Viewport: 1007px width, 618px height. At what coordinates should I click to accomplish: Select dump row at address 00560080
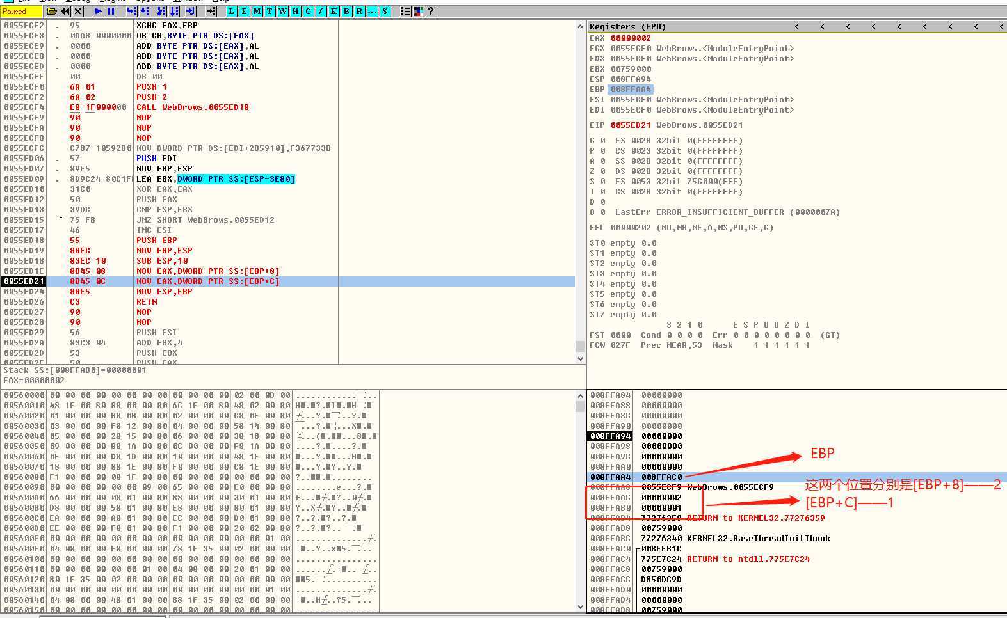(x=191, y=477)
